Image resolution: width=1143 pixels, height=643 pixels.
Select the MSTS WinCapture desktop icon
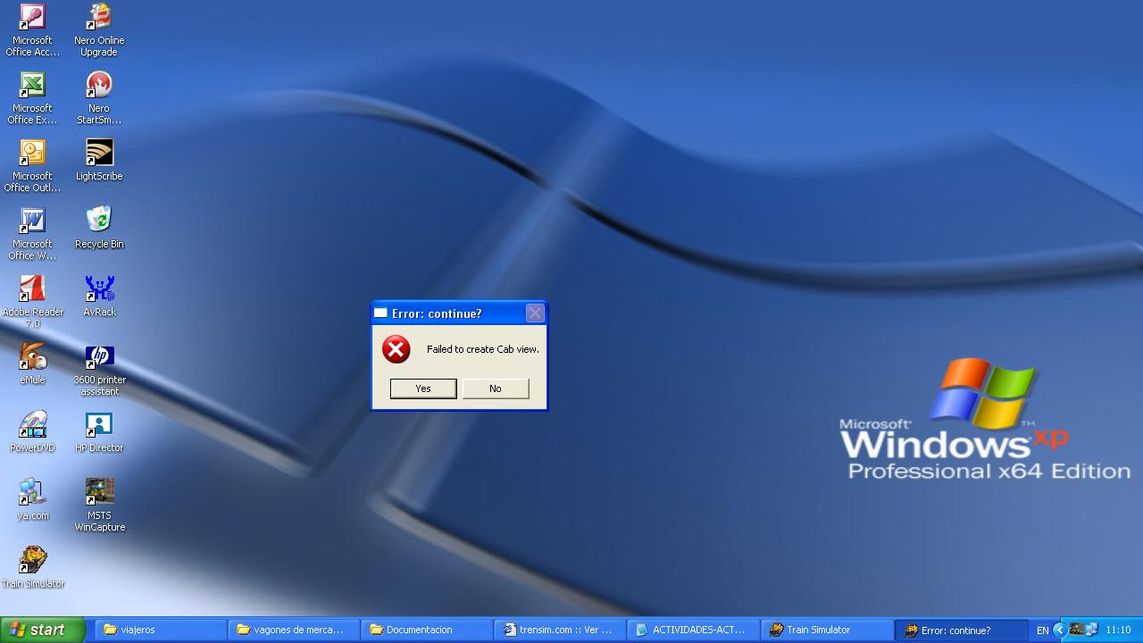(x=99, y=492)
